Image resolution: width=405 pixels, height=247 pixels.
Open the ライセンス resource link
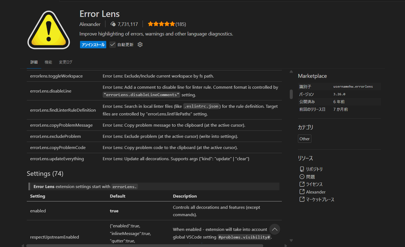point(314,184)
